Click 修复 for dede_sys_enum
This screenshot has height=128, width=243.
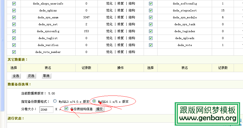click(x=121, y=17)
